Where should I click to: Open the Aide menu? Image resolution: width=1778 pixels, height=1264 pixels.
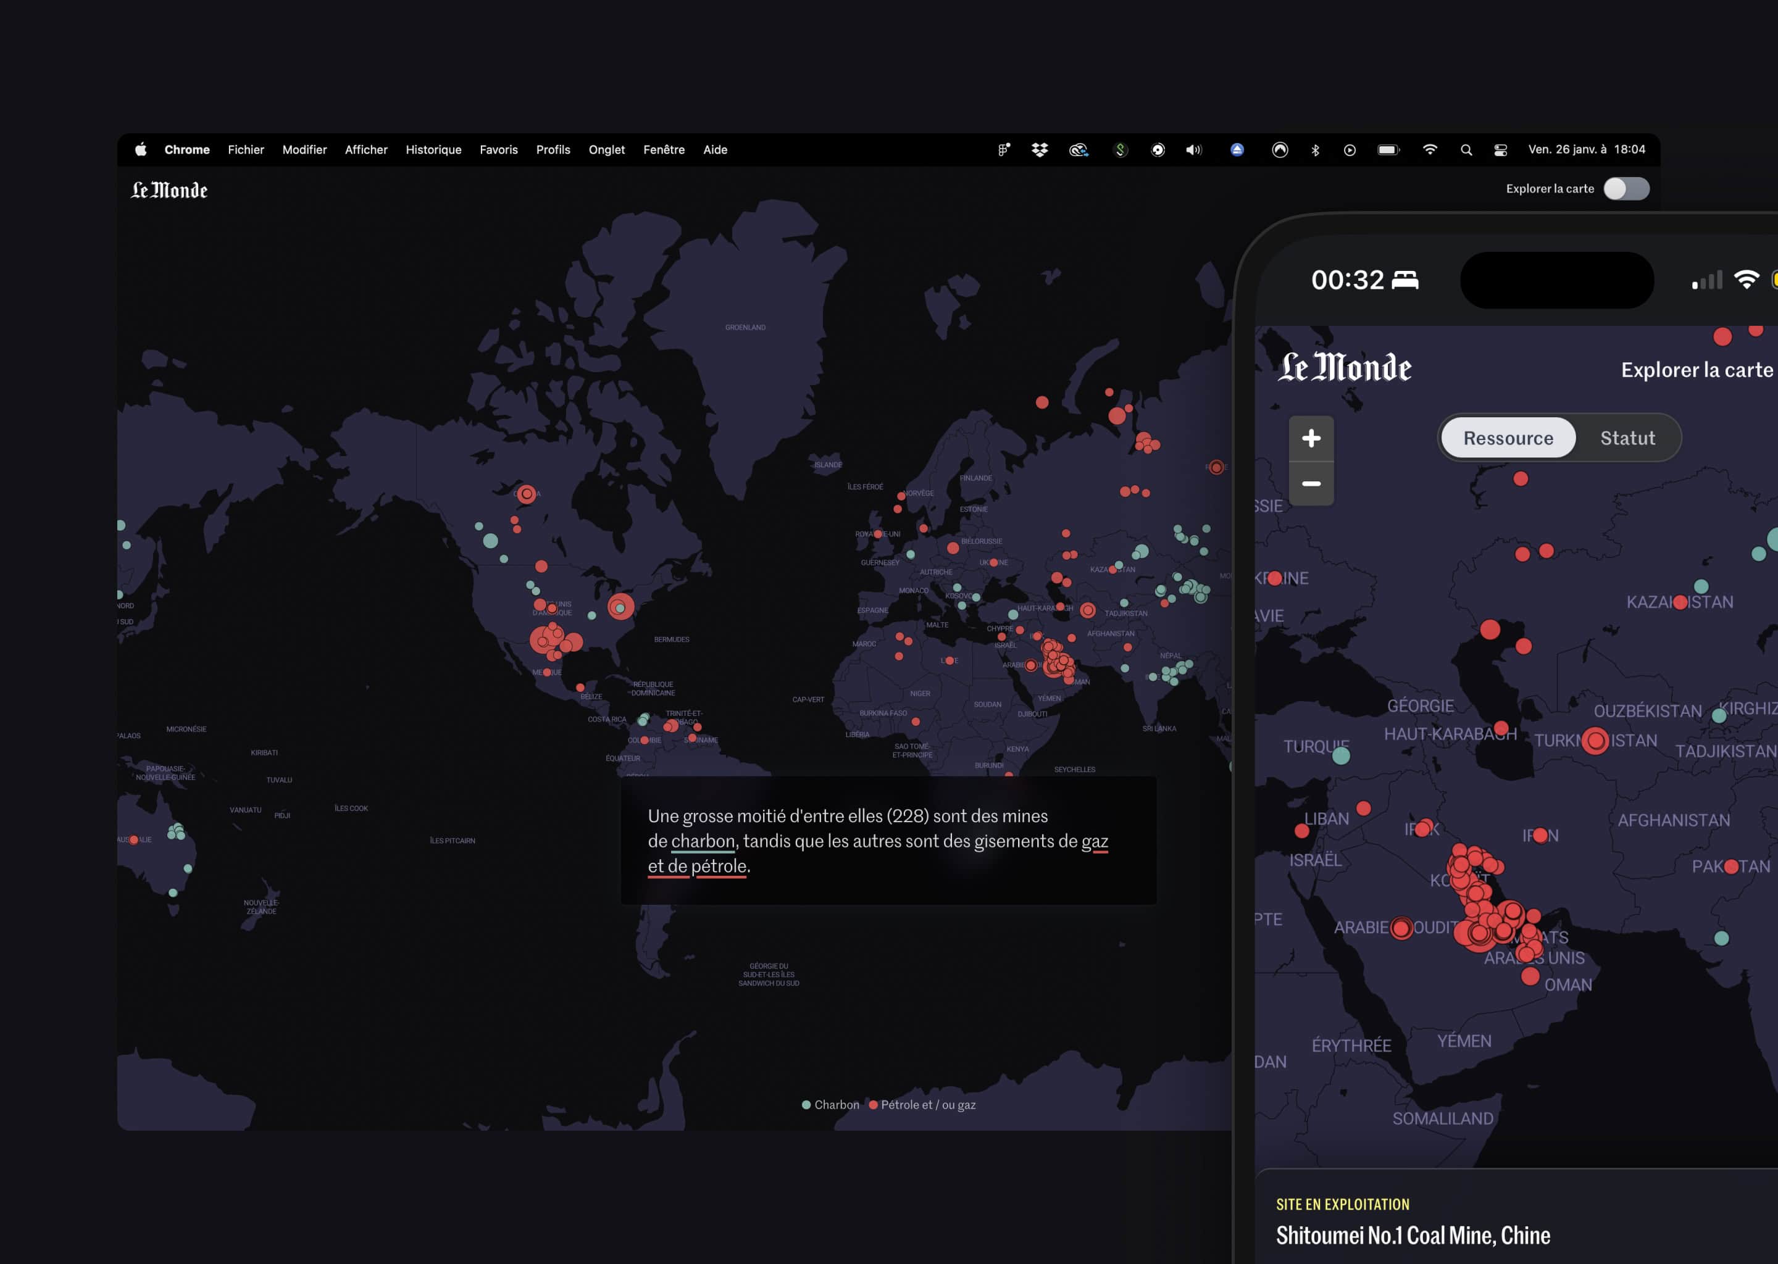point(716,149)
